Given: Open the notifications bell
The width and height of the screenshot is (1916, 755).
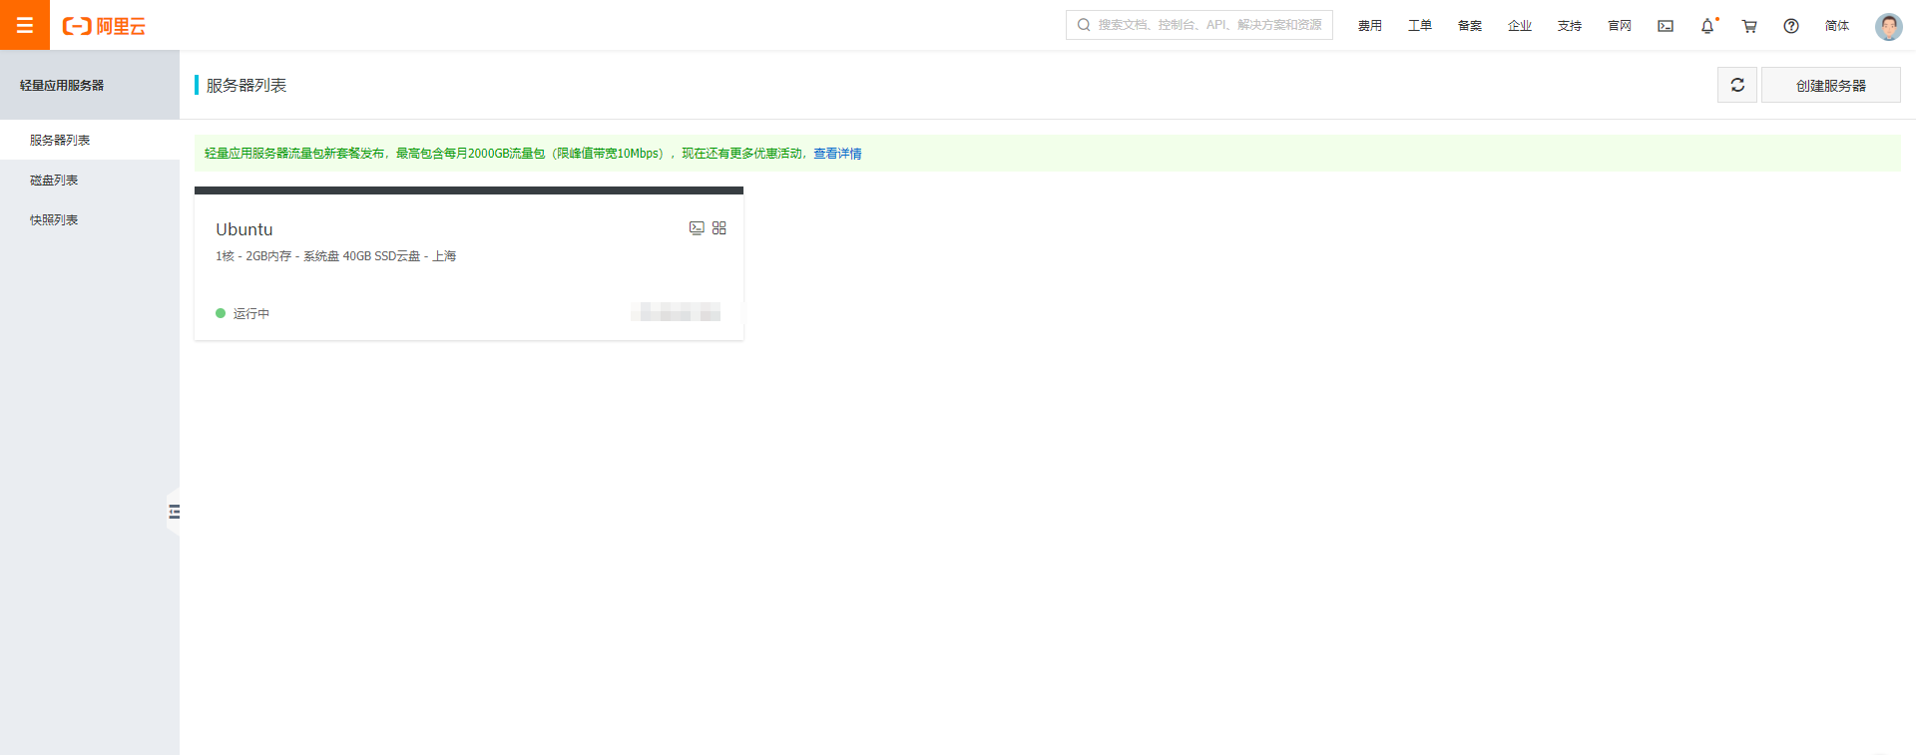Looking at the screenshot, I should coord(1707,26).
